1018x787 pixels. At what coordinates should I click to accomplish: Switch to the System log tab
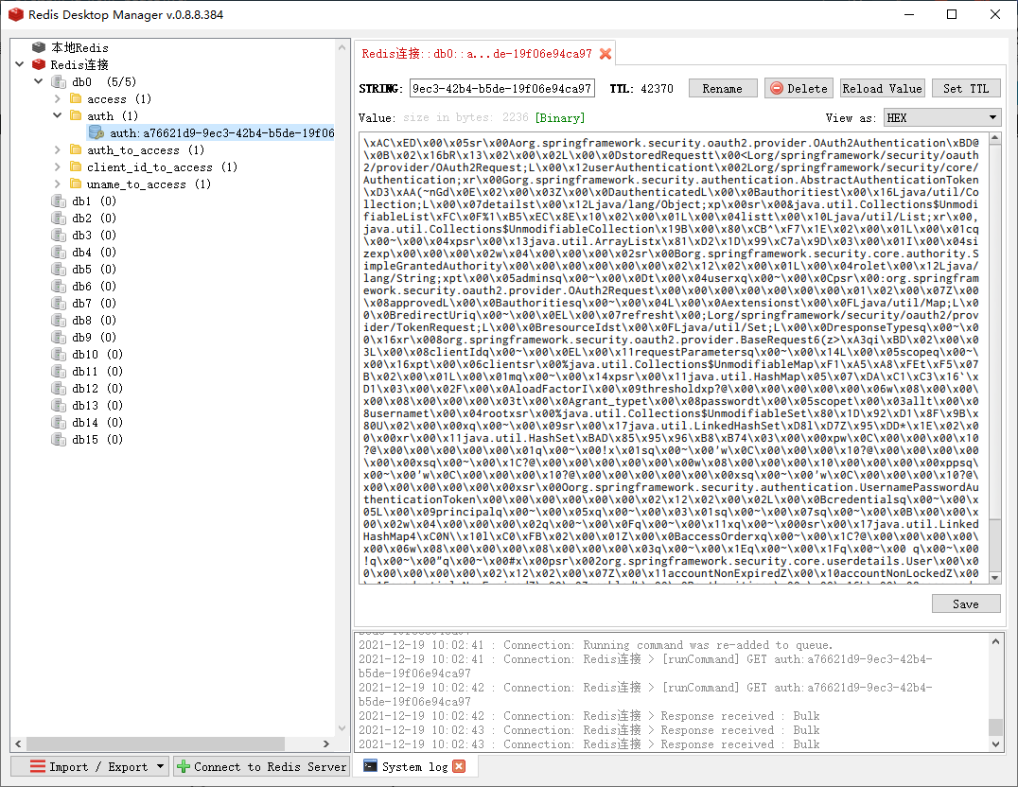[x=414, y=766]
